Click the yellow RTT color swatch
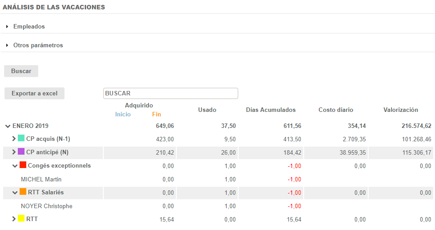The width and height of the screenshot is (435, 230). [x=21, y=219]
